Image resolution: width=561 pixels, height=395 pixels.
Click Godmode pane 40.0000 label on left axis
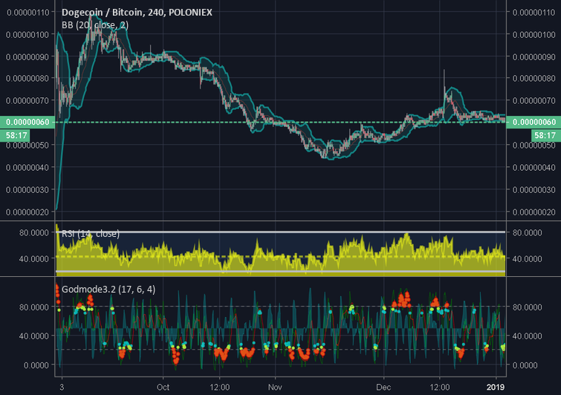pyautogui.click(x=34, y=336)
